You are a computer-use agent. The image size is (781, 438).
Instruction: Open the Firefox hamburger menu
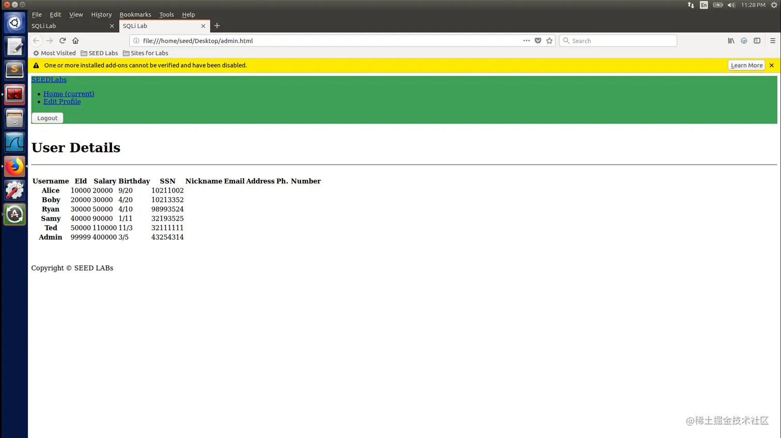(x=773, y=41)
